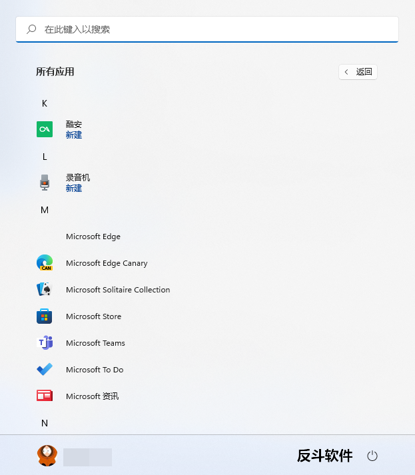The image size is (415, 475).
Task: Click the letter N section header
Action: pos(45,423)
